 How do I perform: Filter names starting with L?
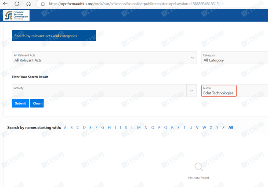[132, 128]
